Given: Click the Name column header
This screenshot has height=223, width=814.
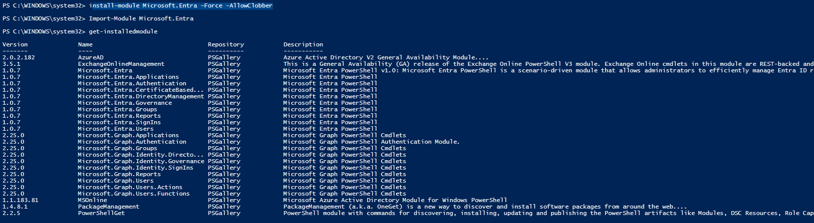Looking at the screenshot, I should click(x=85, y=44).
